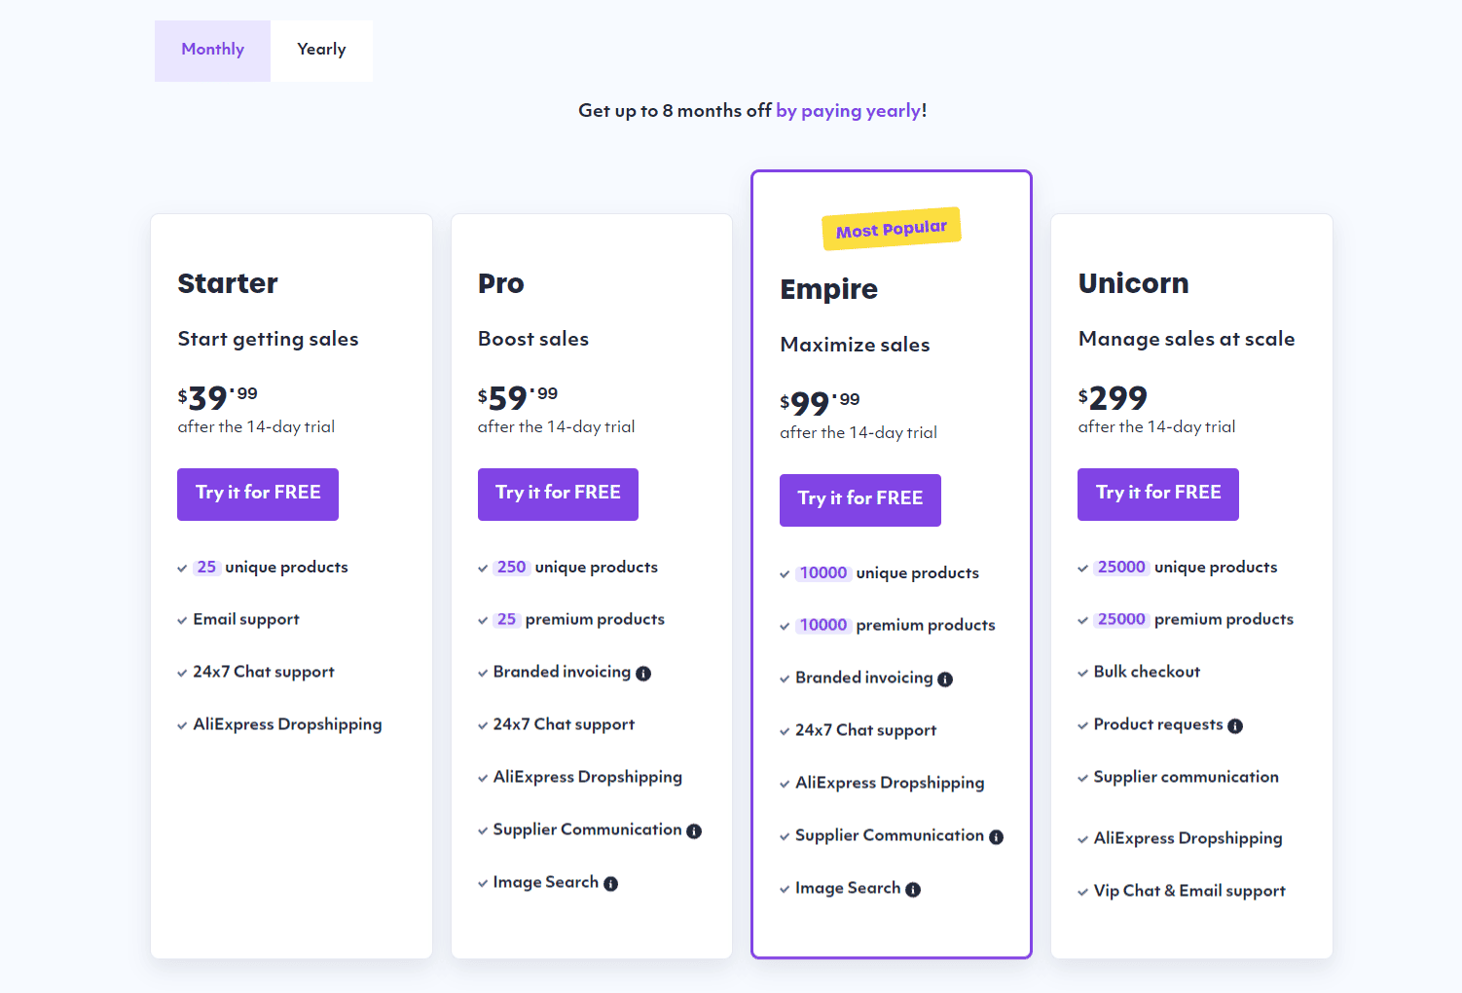Click Try it for FREE under Empire
1462x993 pixels.
859,499
